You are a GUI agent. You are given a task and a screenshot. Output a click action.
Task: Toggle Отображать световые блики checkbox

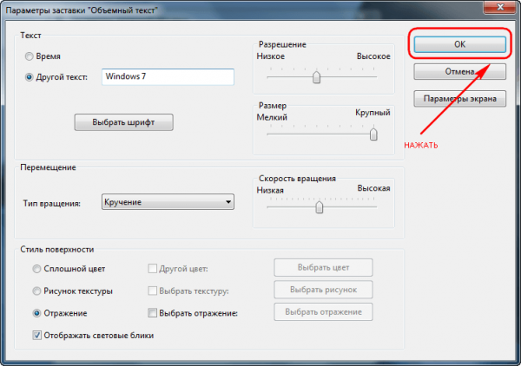36,335
